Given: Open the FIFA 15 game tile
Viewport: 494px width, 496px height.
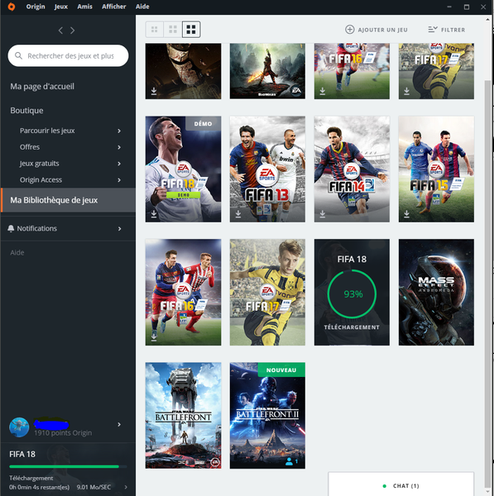Looking at the screenshot, I should [x=436, y=169].
